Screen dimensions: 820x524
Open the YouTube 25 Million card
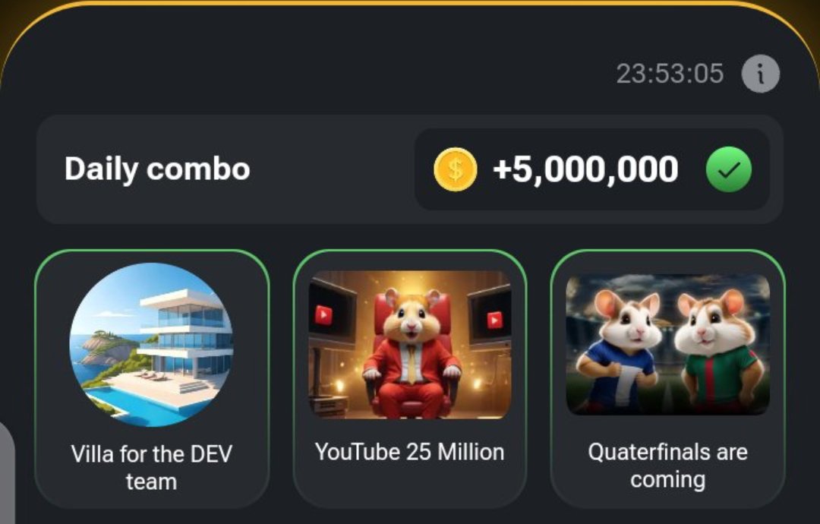pos(410,379)
